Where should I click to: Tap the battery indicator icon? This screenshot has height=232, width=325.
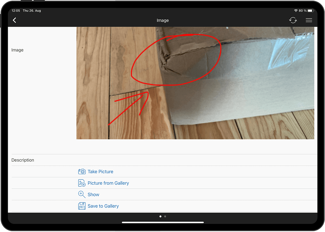pos(311,11)
